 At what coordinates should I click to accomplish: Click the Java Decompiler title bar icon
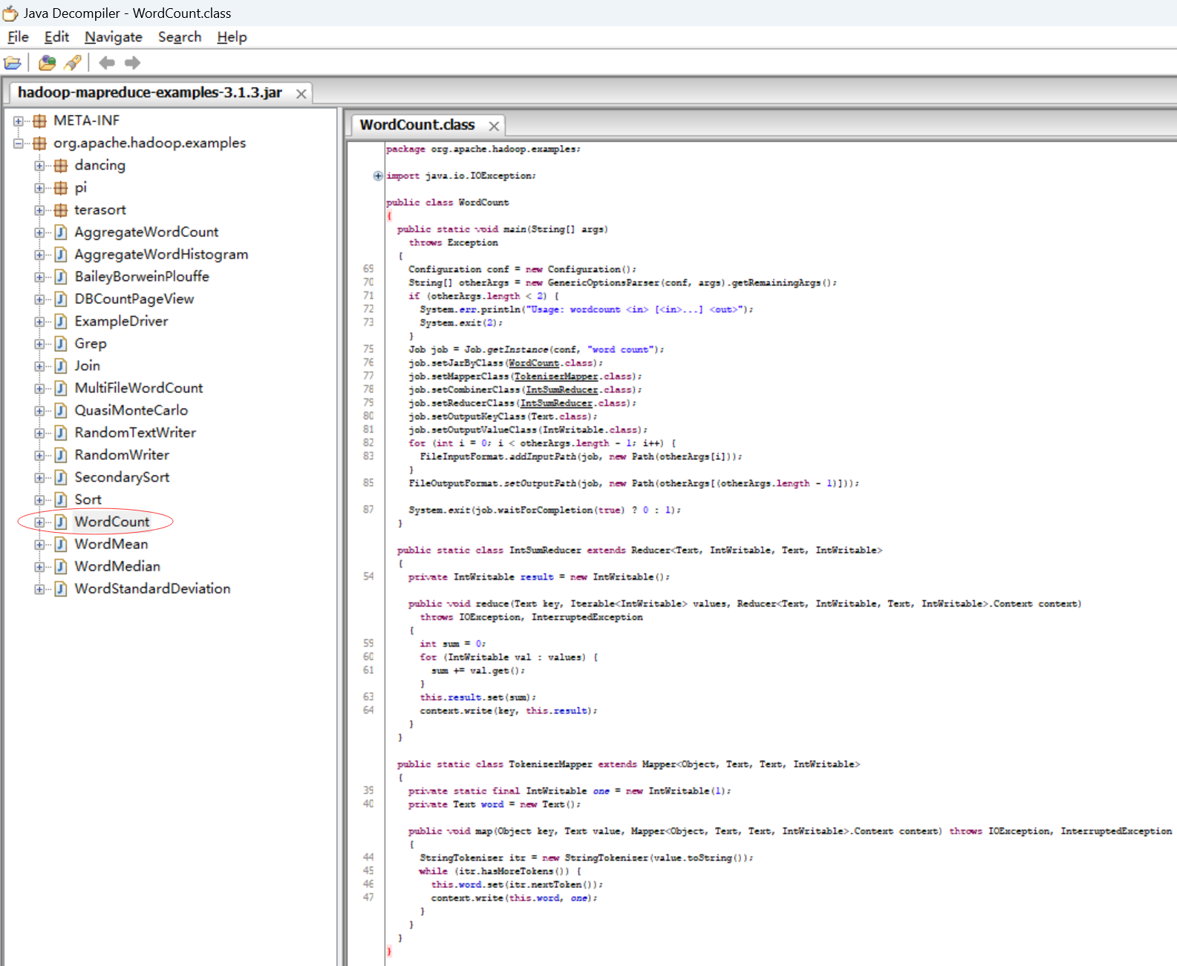(x=10, y=13)
